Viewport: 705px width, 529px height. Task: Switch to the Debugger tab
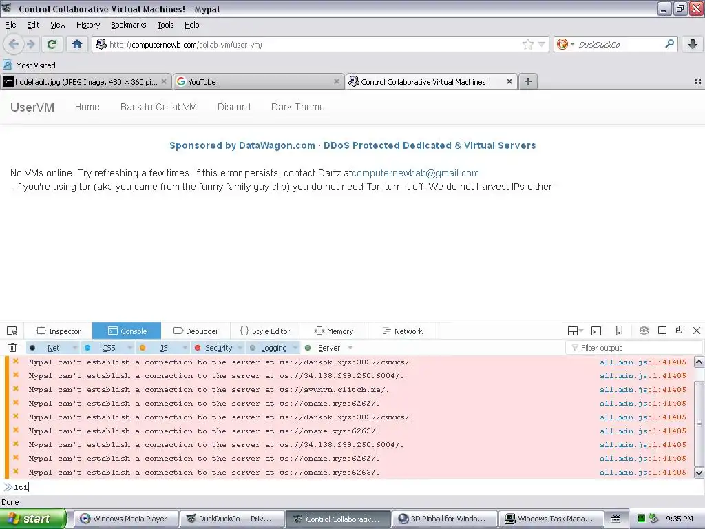[196, 331]
